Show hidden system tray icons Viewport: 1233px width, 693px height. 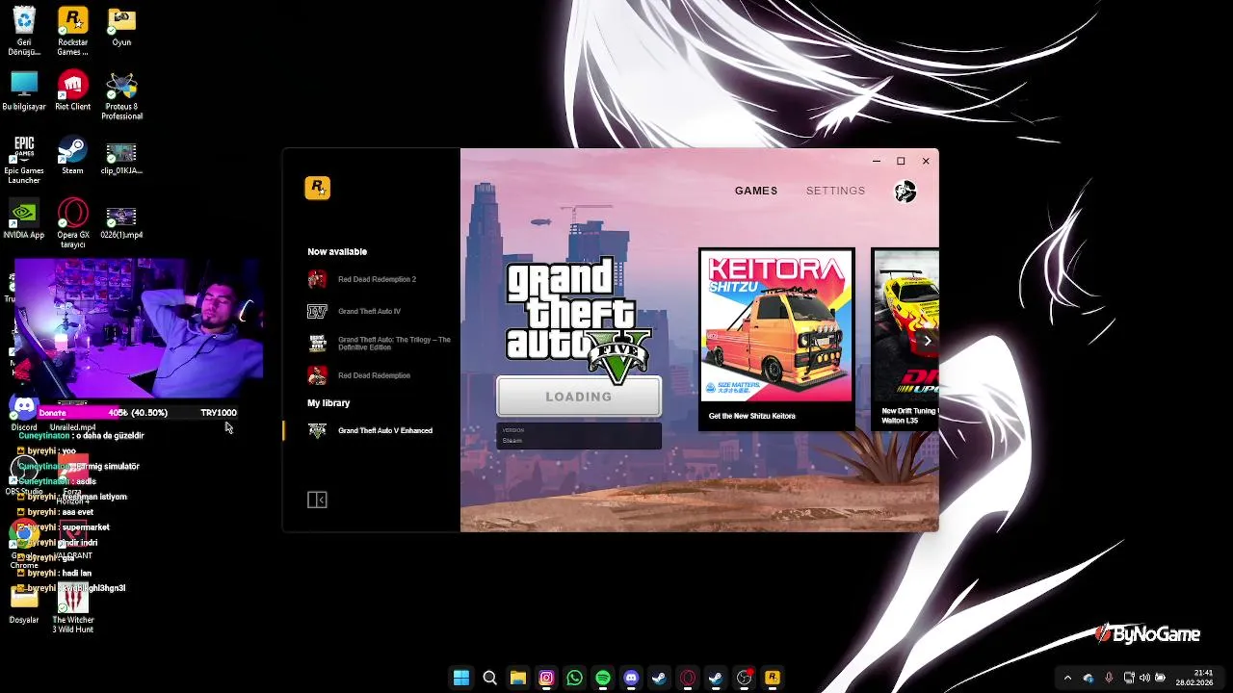tap(1067, 679)
